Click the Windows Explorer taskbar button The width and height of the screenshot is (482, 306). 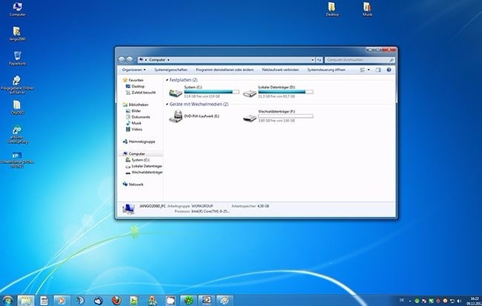26,301
